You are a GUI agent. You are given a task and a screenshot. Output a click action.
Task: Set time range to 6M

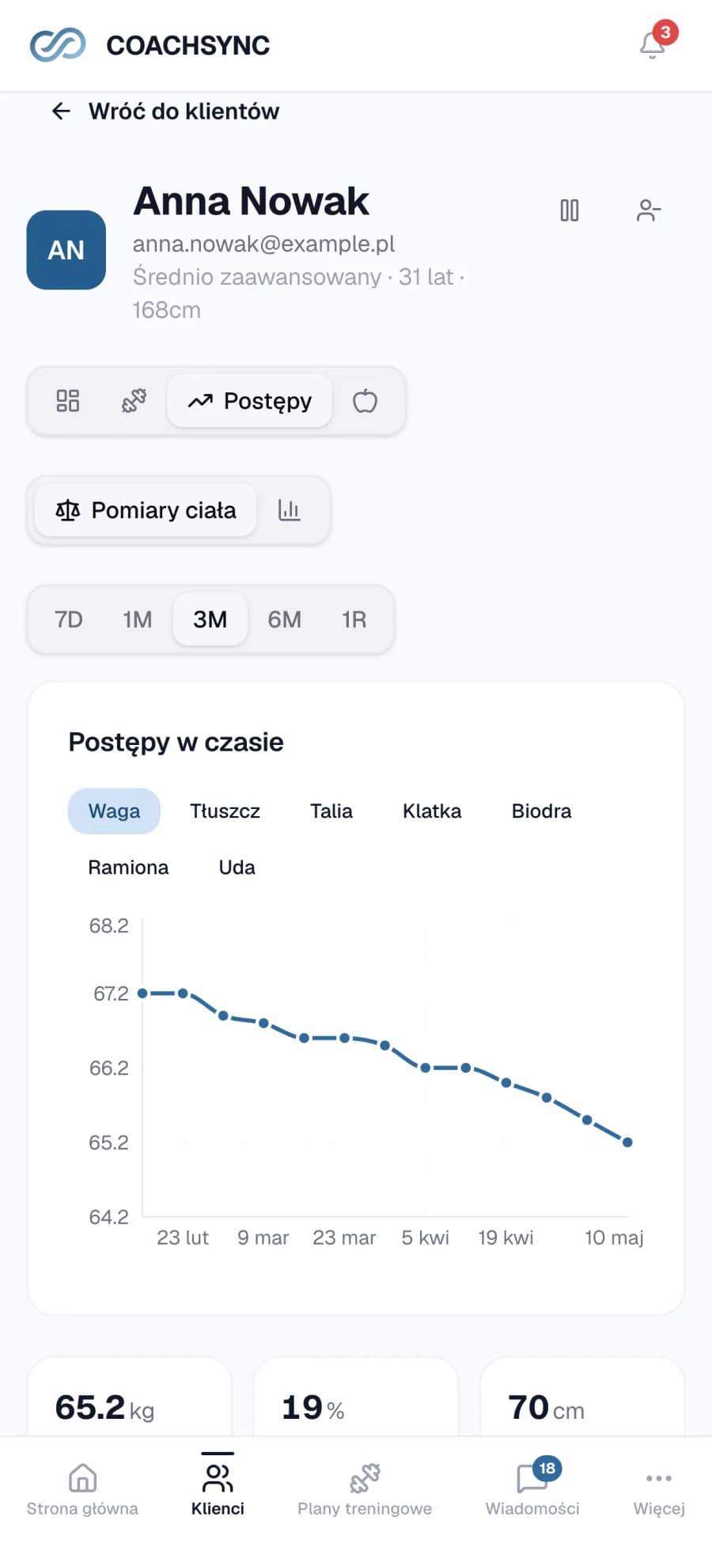[x=285, y=619]
